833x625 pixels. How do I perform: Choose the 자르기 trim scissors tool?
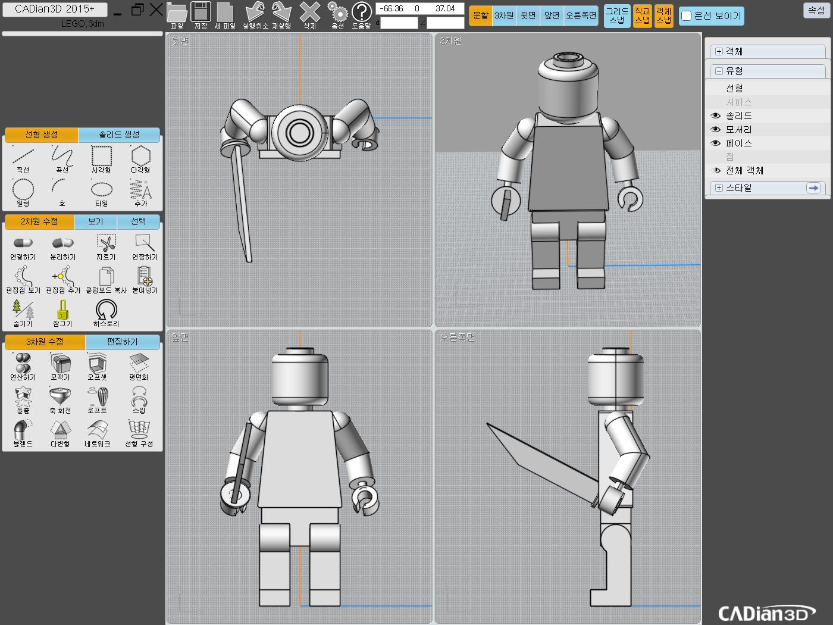(x=106, y=245)
